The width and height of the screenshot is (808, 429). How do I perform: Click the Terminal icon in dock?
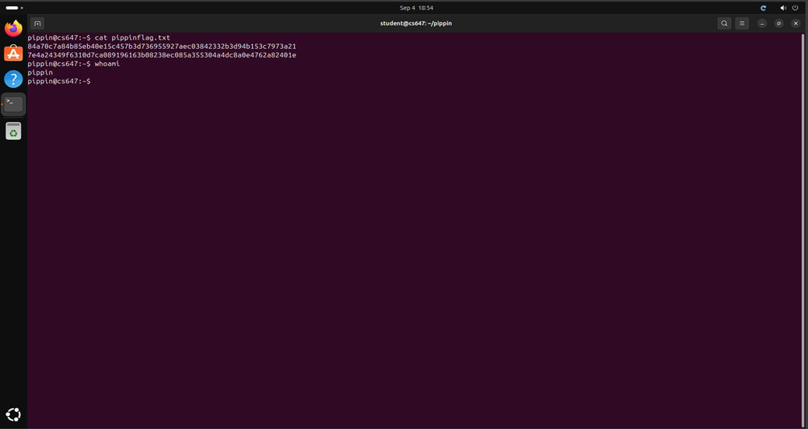pyautogui.click(x=13, y=104)
